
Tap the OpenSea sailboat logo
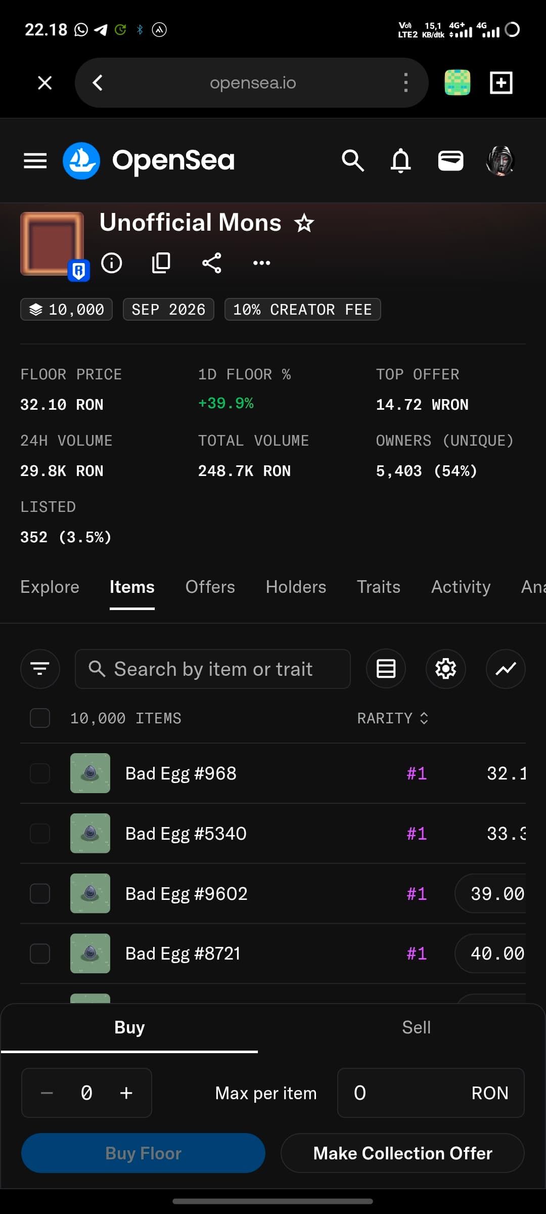[81, 161]
